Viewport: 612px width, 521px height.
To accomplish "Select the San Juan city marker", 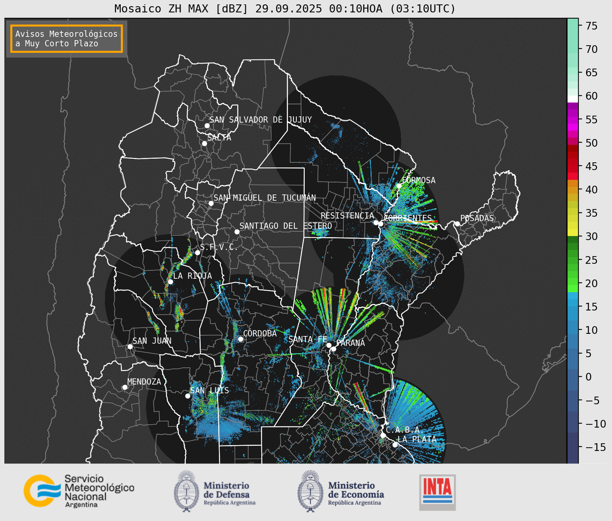I will pyautogui.click(x=130, y=347).
